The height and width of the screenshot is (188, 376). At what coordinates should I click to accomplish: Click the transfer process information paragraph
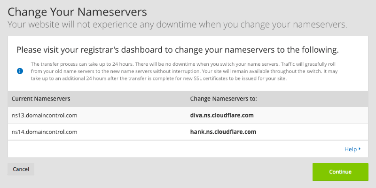[184, 71]
